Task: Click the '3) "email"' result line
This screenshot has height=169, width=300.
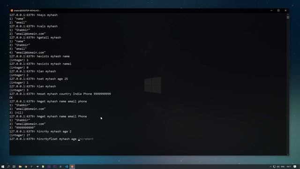Action: tap(18, 49)
